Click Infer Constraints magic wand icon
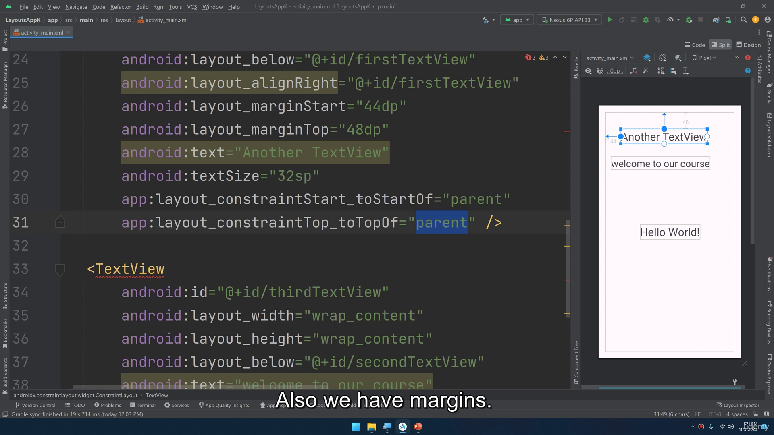This screenshot has height=435, width=774. 646,71
